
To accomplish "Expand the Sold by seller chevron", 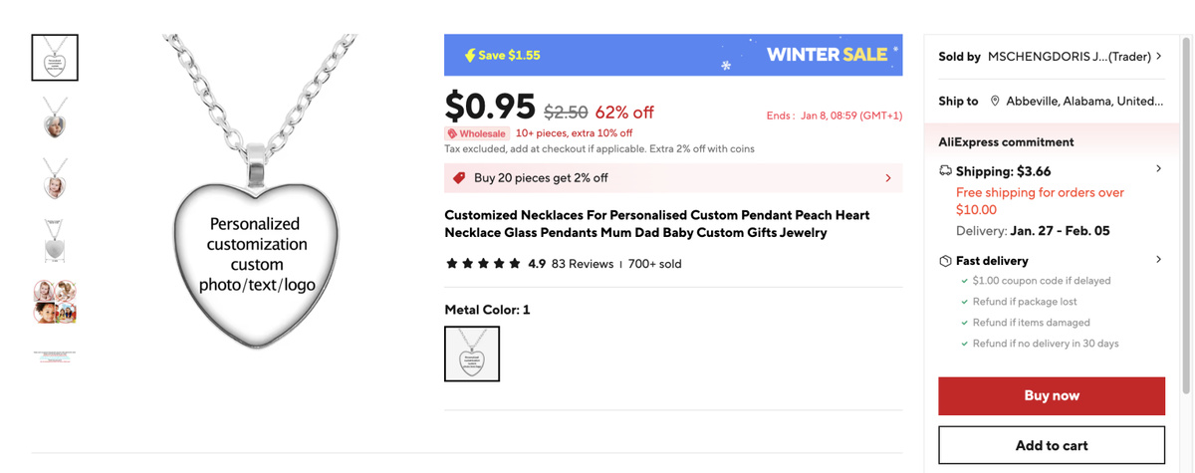I will click(x=1159, y=57).
